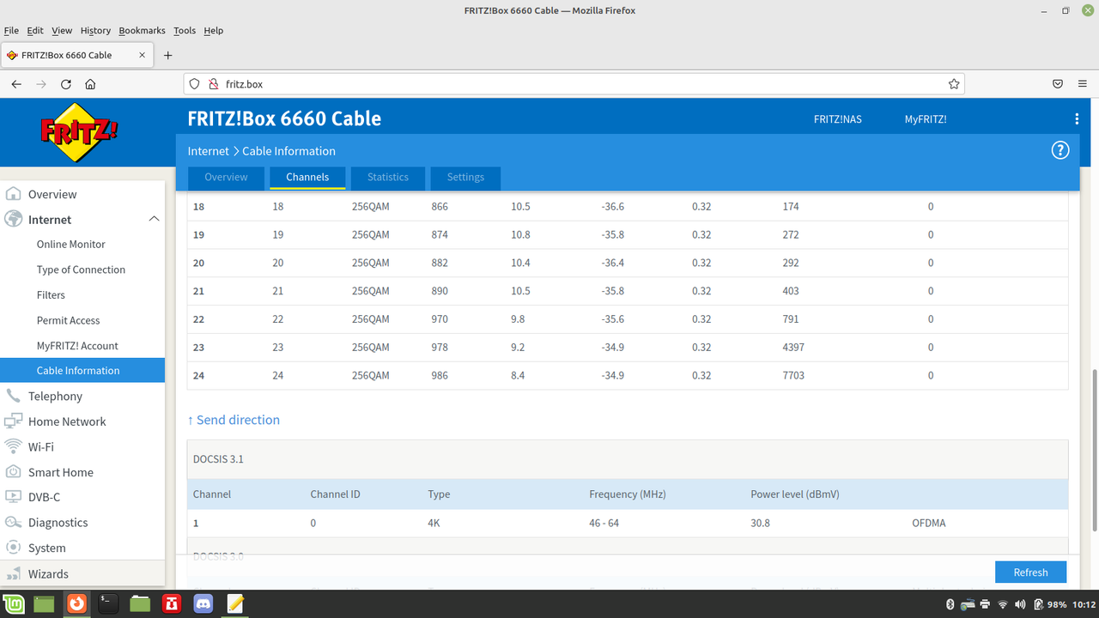This screenshot has height=618, width=1099.
Task: Click the Send direction heading
Action: coord(234,420)
